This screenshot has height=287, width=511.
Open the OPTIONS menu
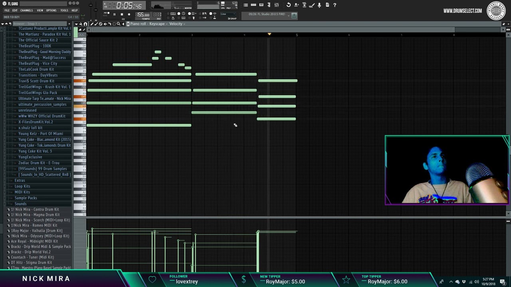[x=51, y=10]
